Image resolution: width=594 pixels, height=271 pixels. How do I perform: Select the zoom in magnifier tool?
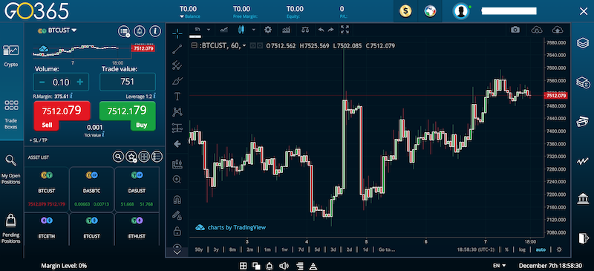pos(177,179)
